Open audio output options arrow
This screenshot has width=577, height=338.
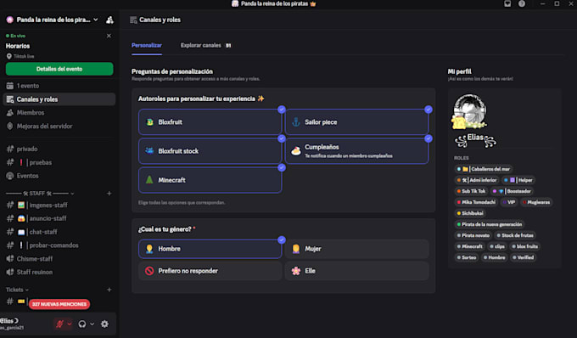[92, 324]
